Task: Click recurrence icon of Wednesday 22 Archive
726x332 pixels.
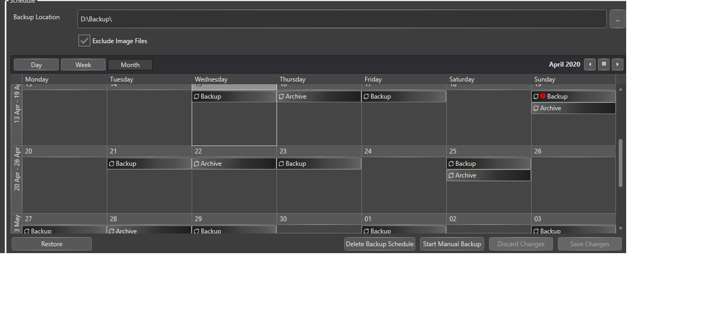Action: pos(196,164)
